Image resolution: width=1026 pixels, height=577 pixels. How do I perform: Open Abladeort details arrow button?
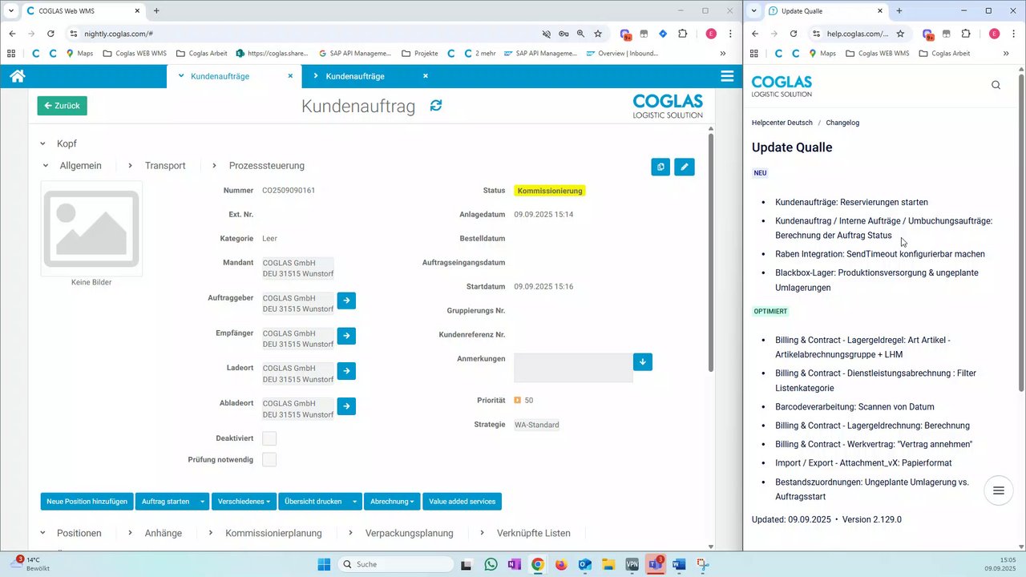pyautogui.click(x=346, y=406)
